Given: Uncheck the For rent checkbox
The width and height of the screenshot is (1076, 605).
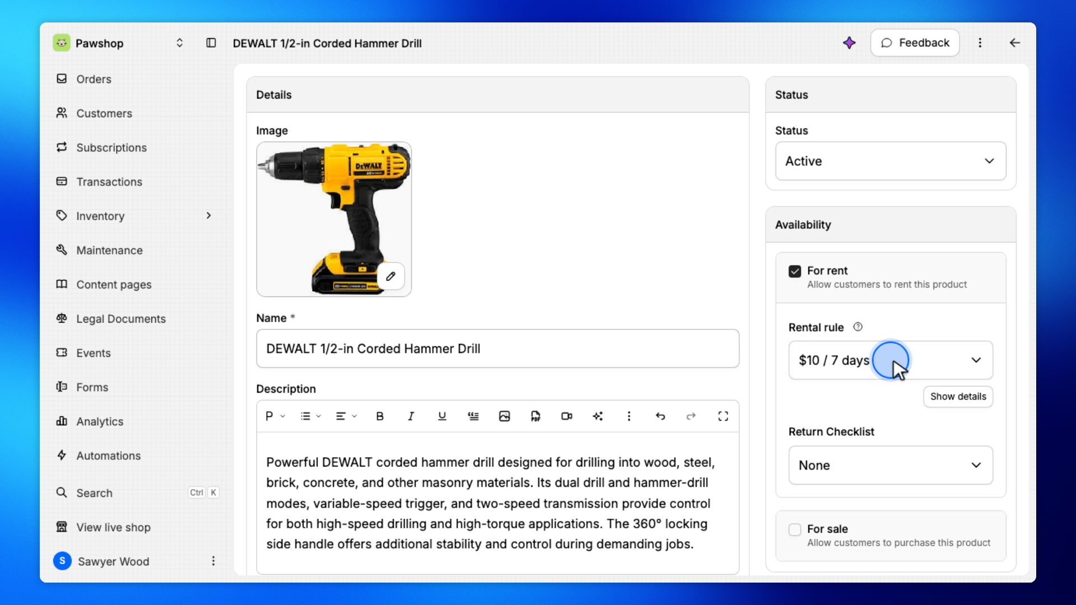Looking at the screenshot, I should (x=795, y=272).
